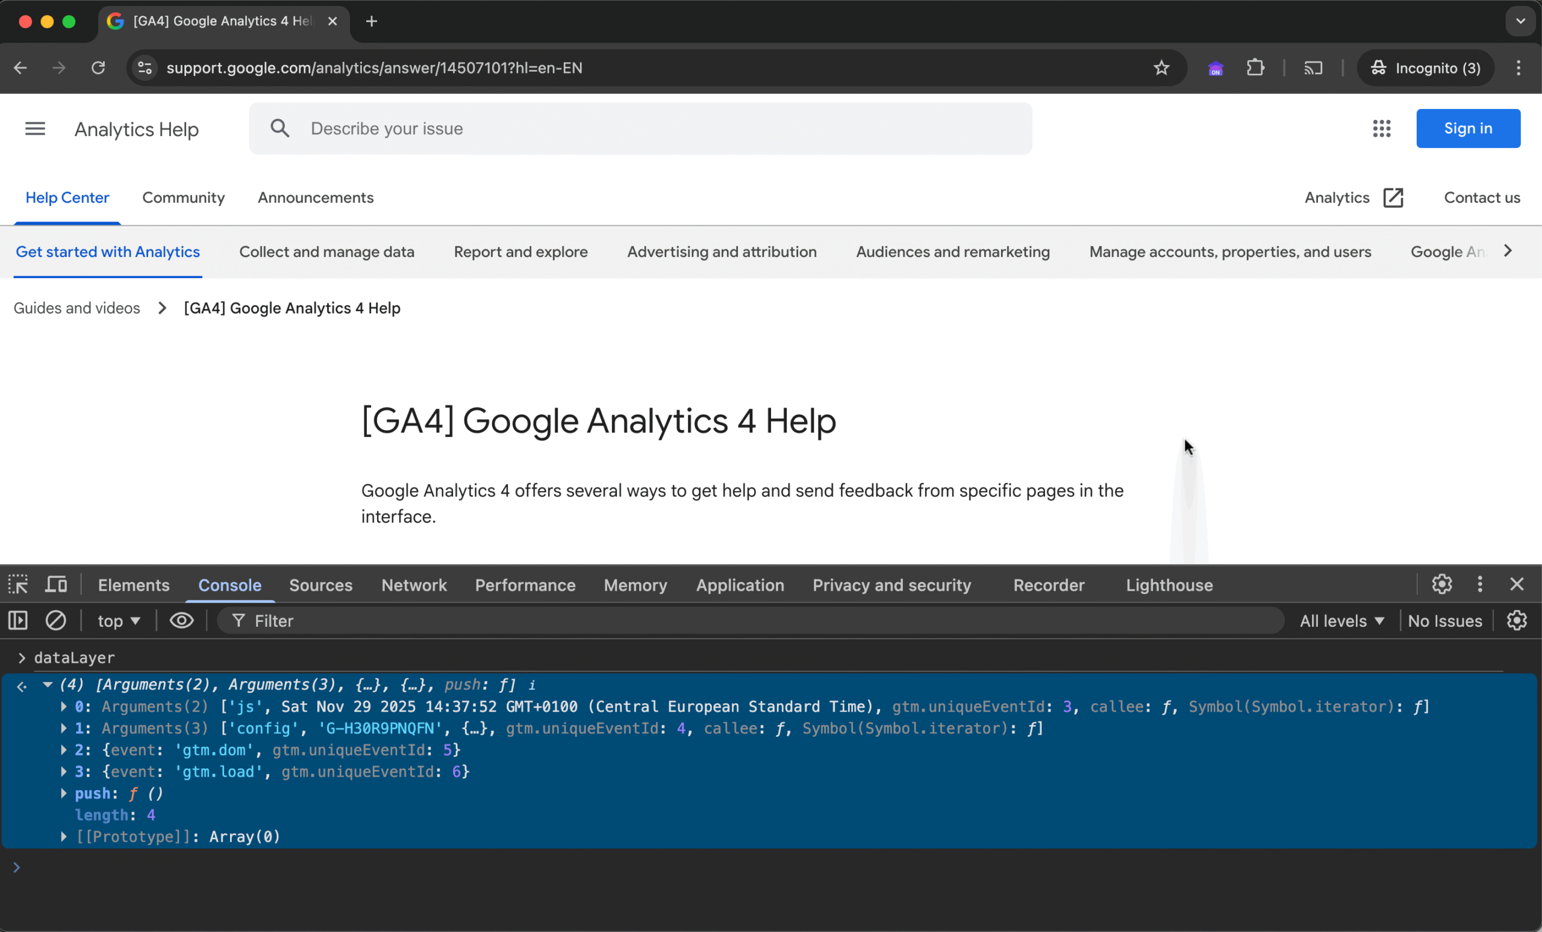
Task: Click the inspect element picker icon
Action: [17, 584]
